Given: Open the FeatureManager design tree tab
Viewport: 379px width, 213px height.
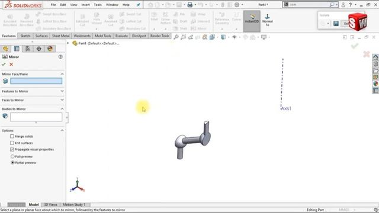Looking at the screenshot, I should 5,49.
